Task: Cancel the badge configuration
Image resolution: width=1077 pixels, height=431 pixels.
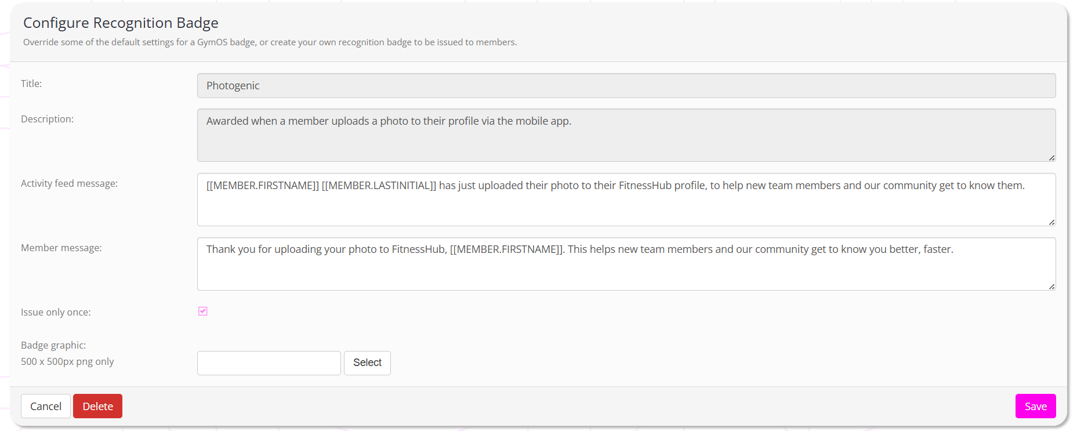Action: coord(46,406)
